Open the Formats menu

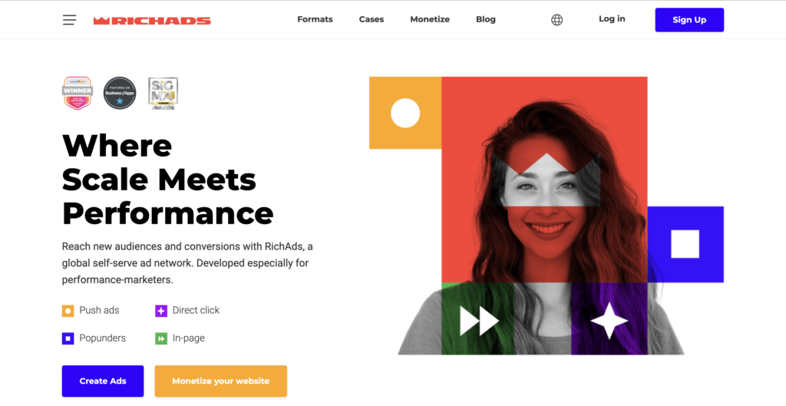point(315,19)
